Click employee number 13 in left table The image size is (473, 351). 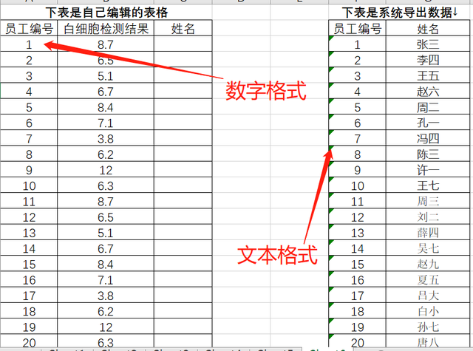[x=29, y=233]
